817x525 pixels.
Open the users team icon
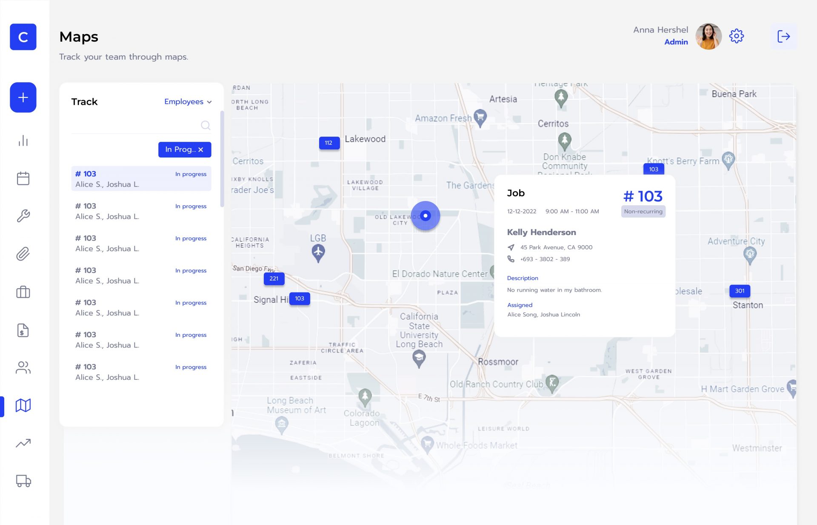click(23, 367)
